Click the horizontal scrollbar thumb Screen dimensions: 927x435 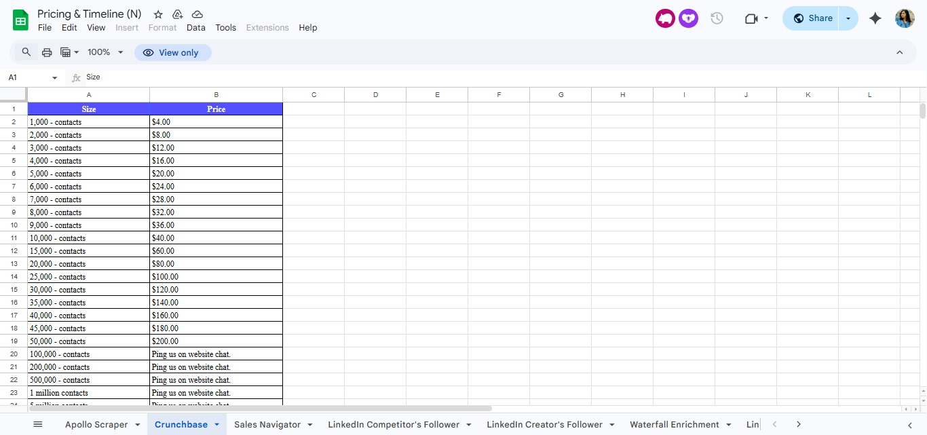click(260, 409)
